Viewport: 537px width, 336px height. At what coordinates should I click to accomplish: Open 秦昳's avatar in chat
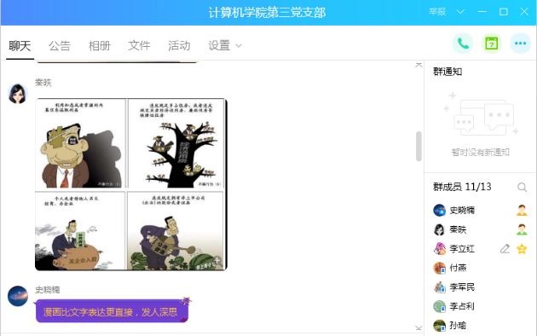[18, 93]
